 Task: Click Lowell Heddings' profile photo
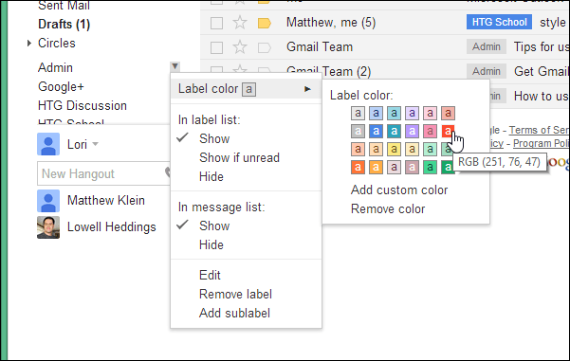48,227
